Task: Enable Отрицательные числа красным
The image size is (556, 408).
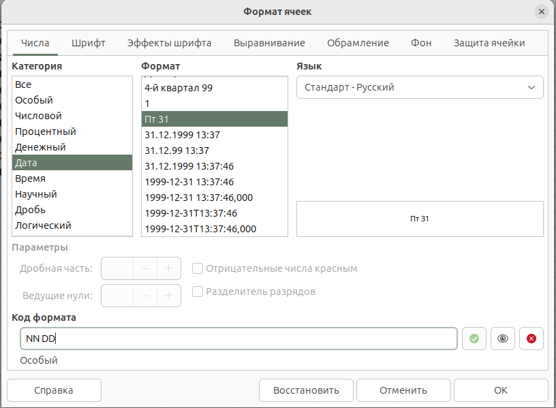Action: coord(198,268)
